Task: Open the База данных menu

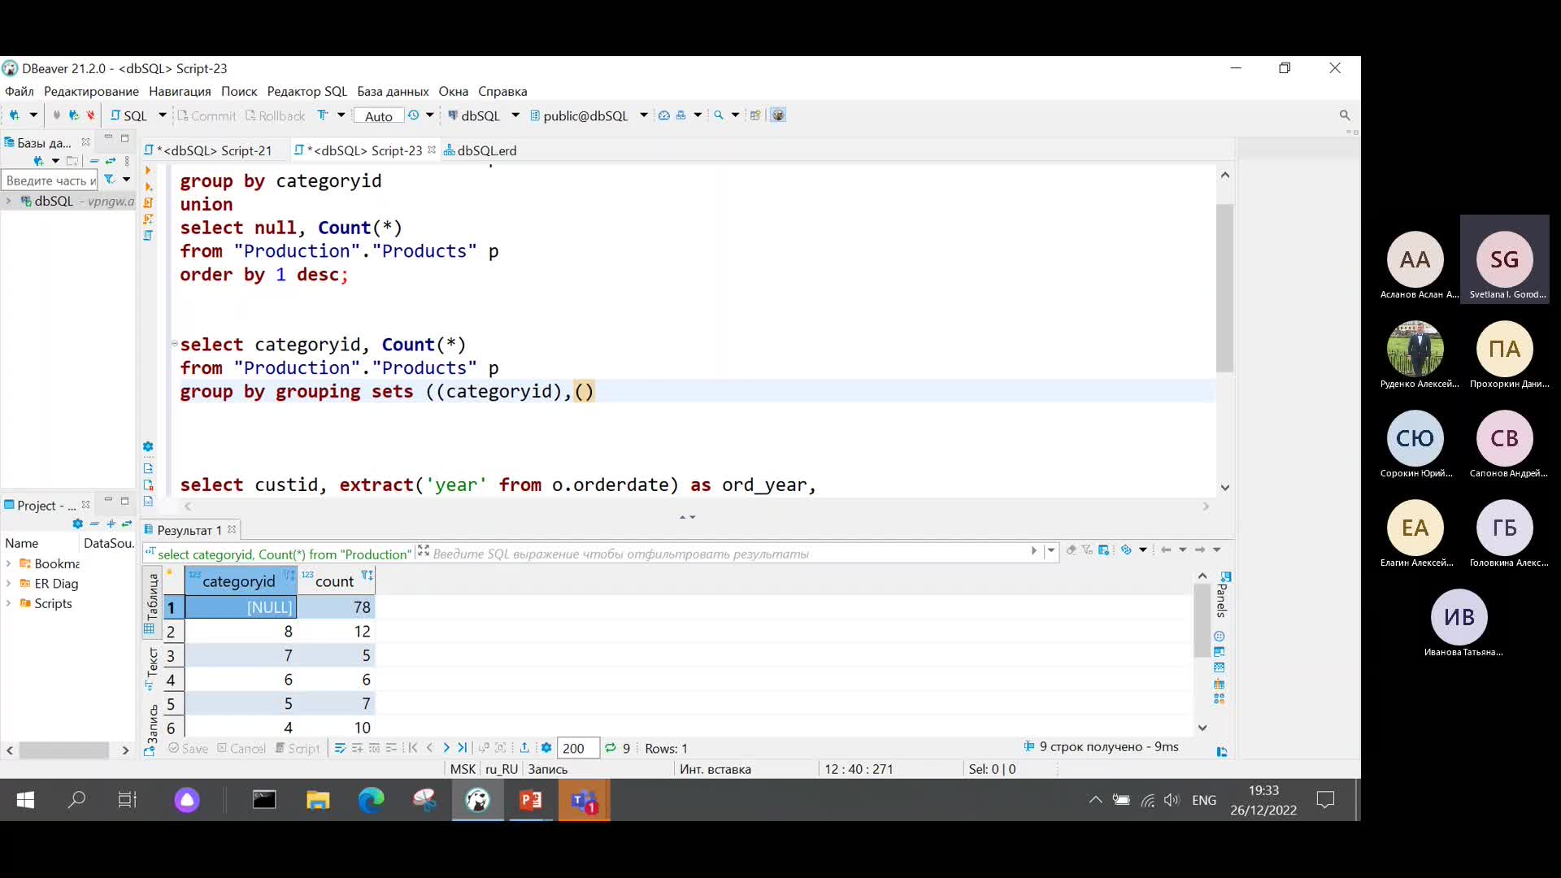Action: point(393,91)
